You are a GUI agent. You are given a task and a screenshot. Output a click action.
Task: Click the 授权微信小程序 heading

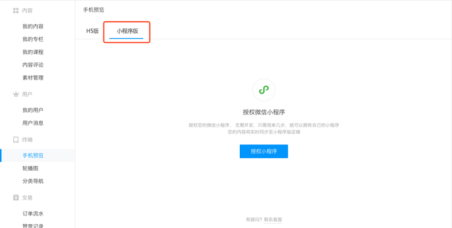(x=264, y=112)
